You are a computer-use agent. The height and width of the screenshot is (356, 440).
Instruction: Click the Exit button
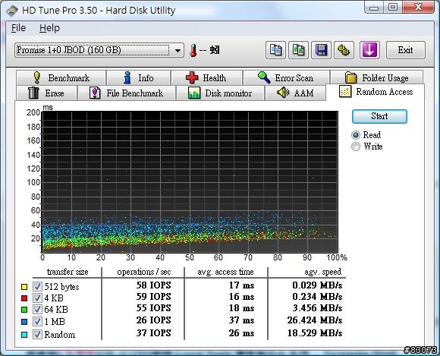406,50
